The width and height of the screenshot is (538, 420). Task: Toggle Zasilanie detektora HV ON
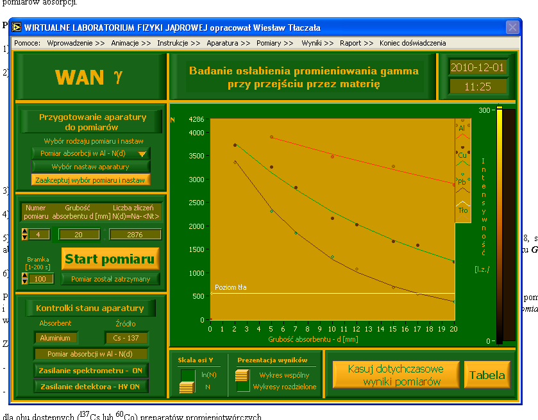[x=90, y=386]
